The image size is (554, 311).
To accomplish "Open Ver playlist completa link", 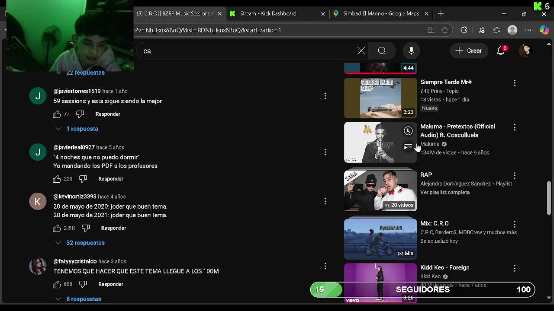I will tap(445, 192).
